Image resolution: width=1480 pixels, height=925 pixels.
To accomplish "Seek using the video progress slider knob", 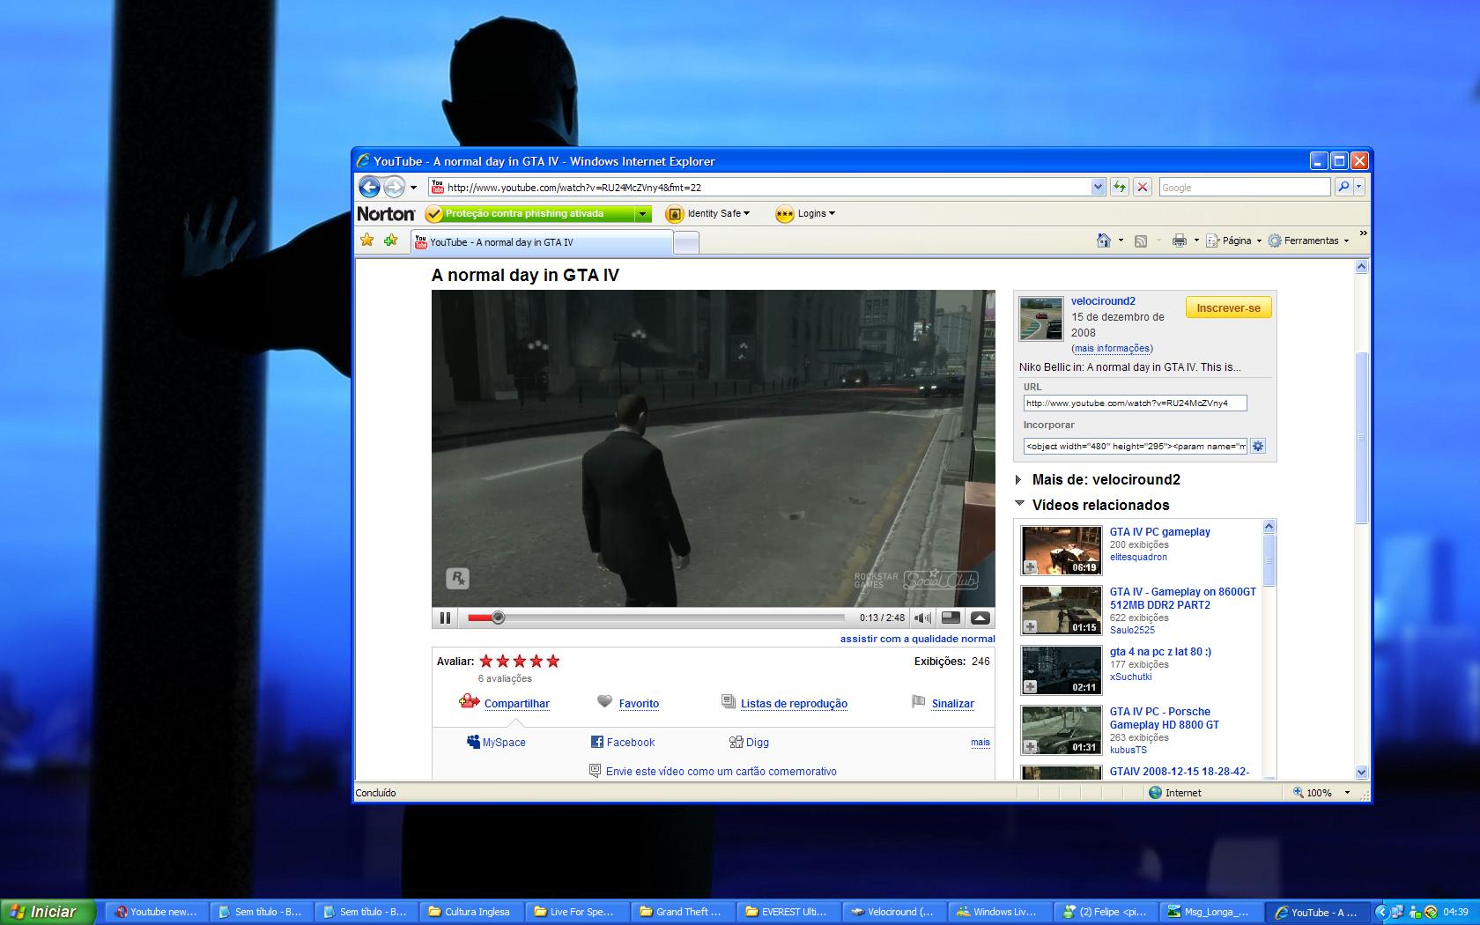I will (x=498, y=618).
